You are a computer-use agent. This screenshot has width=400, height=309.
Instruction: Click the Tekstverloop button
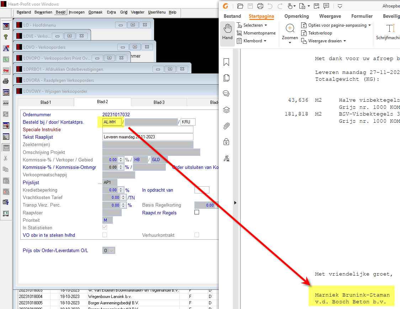coord(316,33)
